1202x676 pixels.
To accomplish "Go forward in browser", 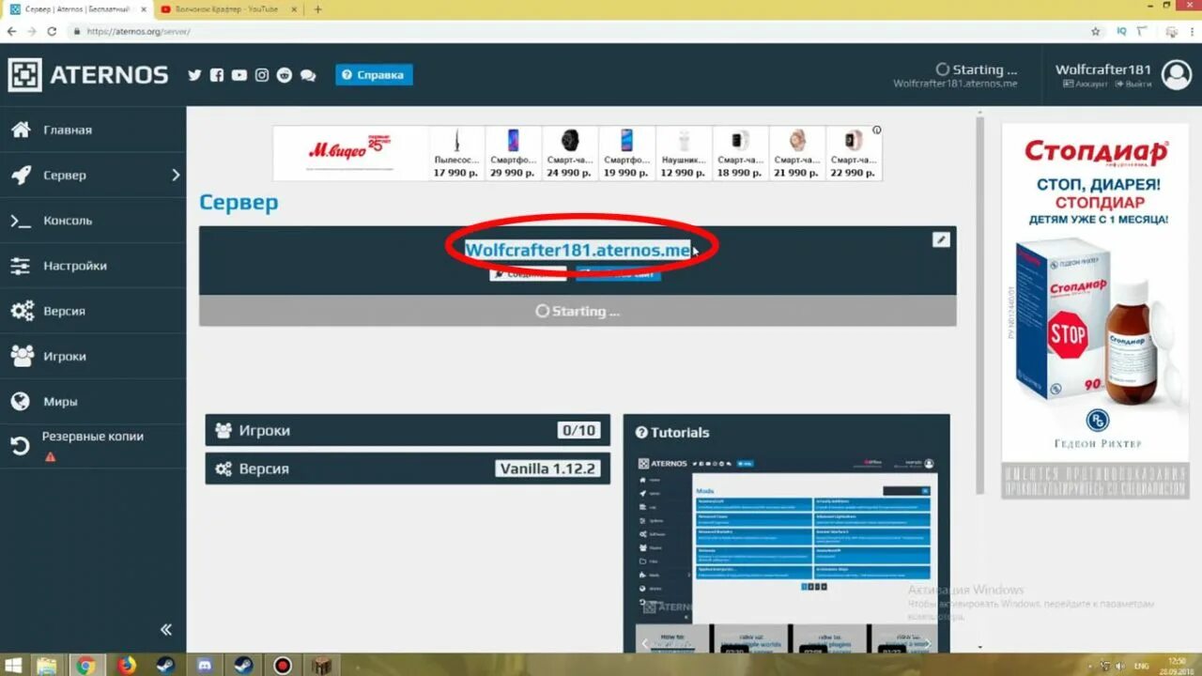I will click(x=32, y=31).
